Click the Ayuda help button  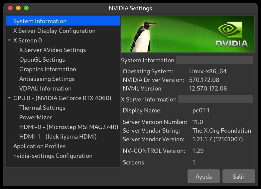coord(203,176)
